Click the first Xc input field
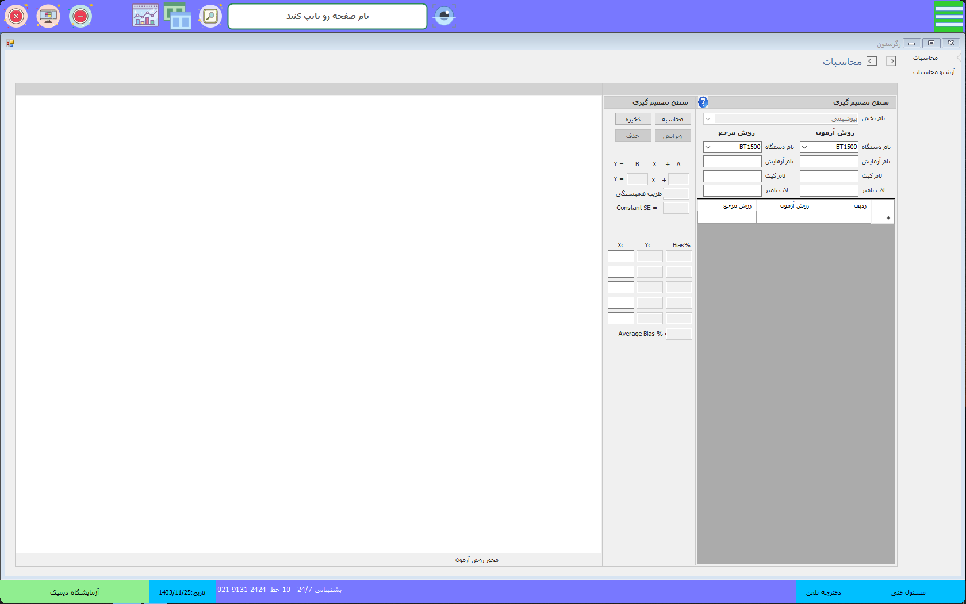This screenshot has width=966, height=604. click(x=620, y=257)
